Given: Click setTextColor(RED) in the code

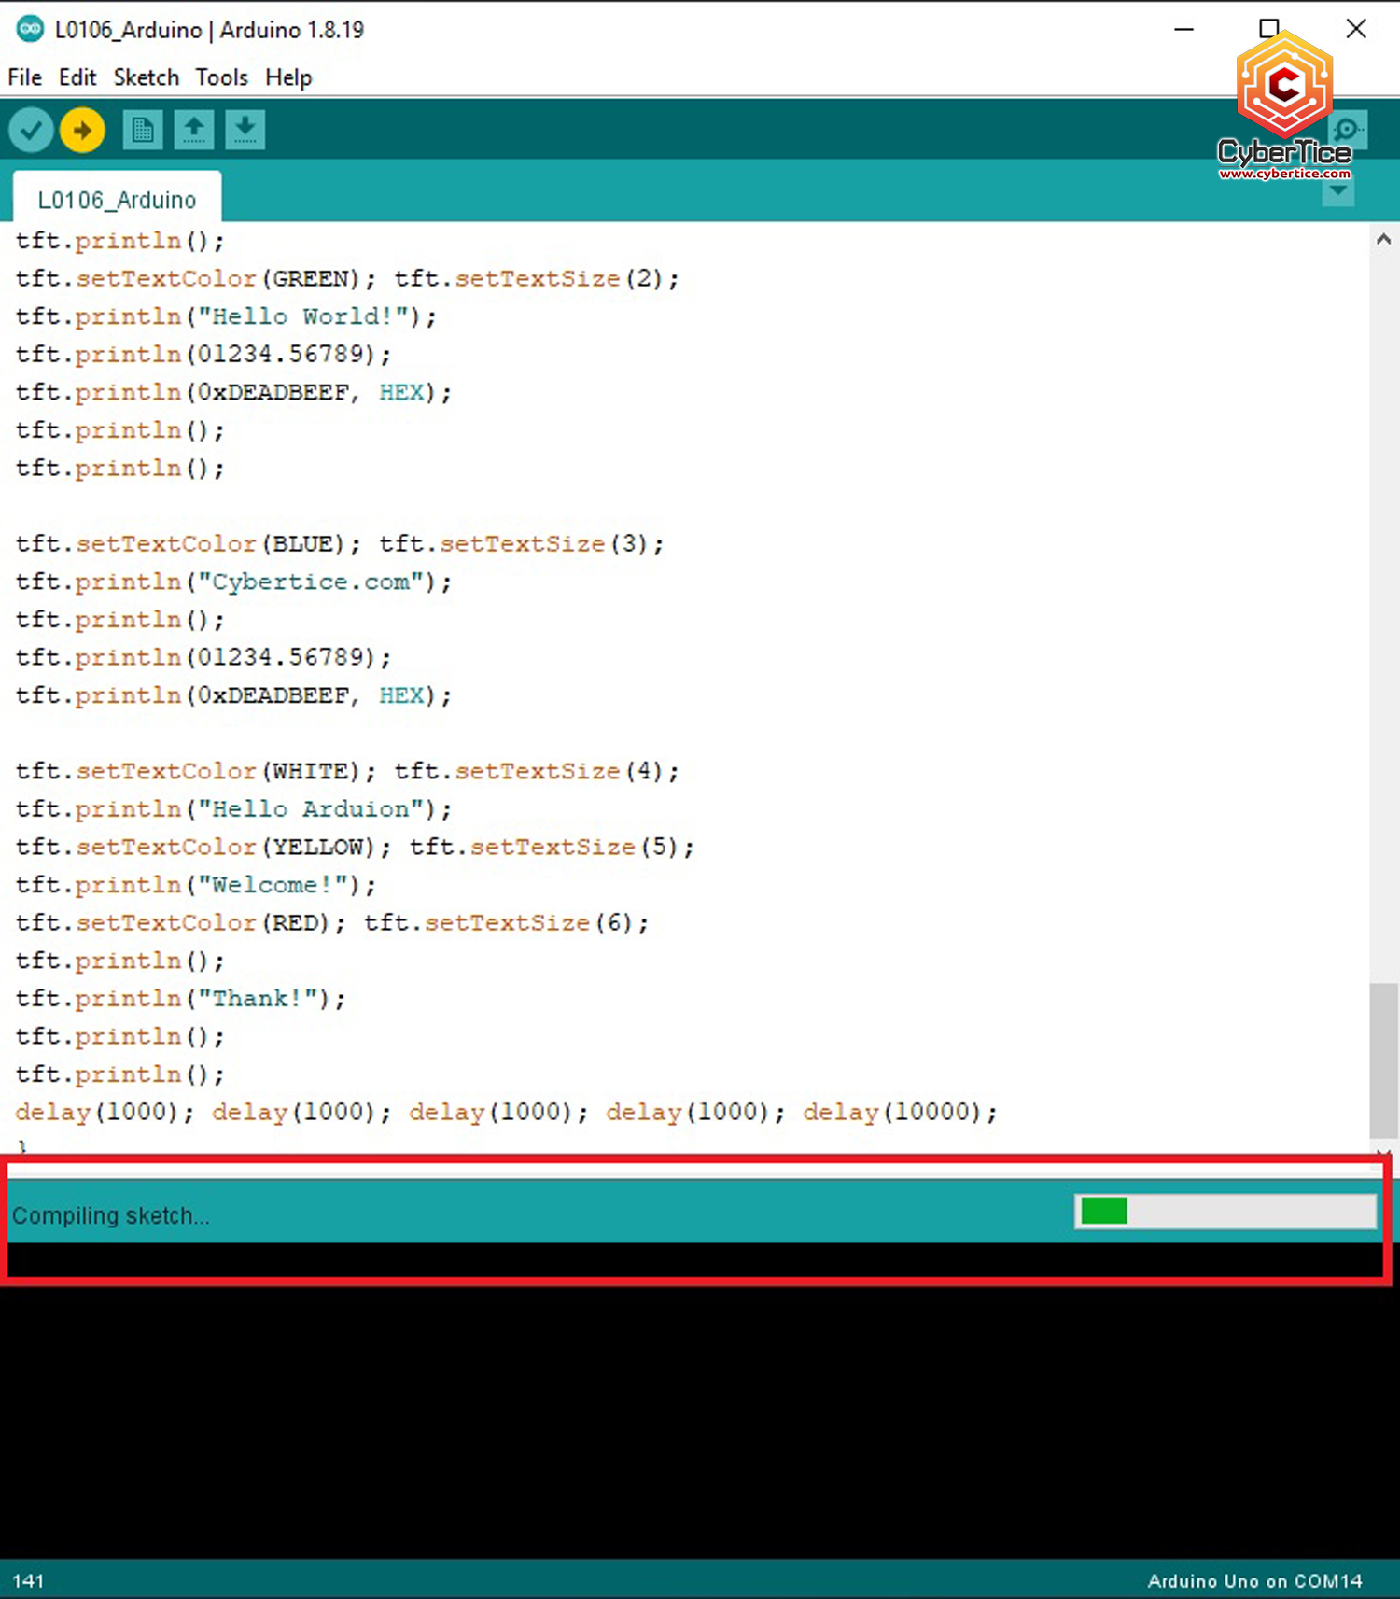Looking at the screenshot, I should (x=203, y=922).
